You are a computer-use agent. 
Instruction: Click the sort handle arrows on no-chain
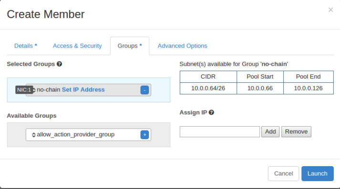click(34, 90)
